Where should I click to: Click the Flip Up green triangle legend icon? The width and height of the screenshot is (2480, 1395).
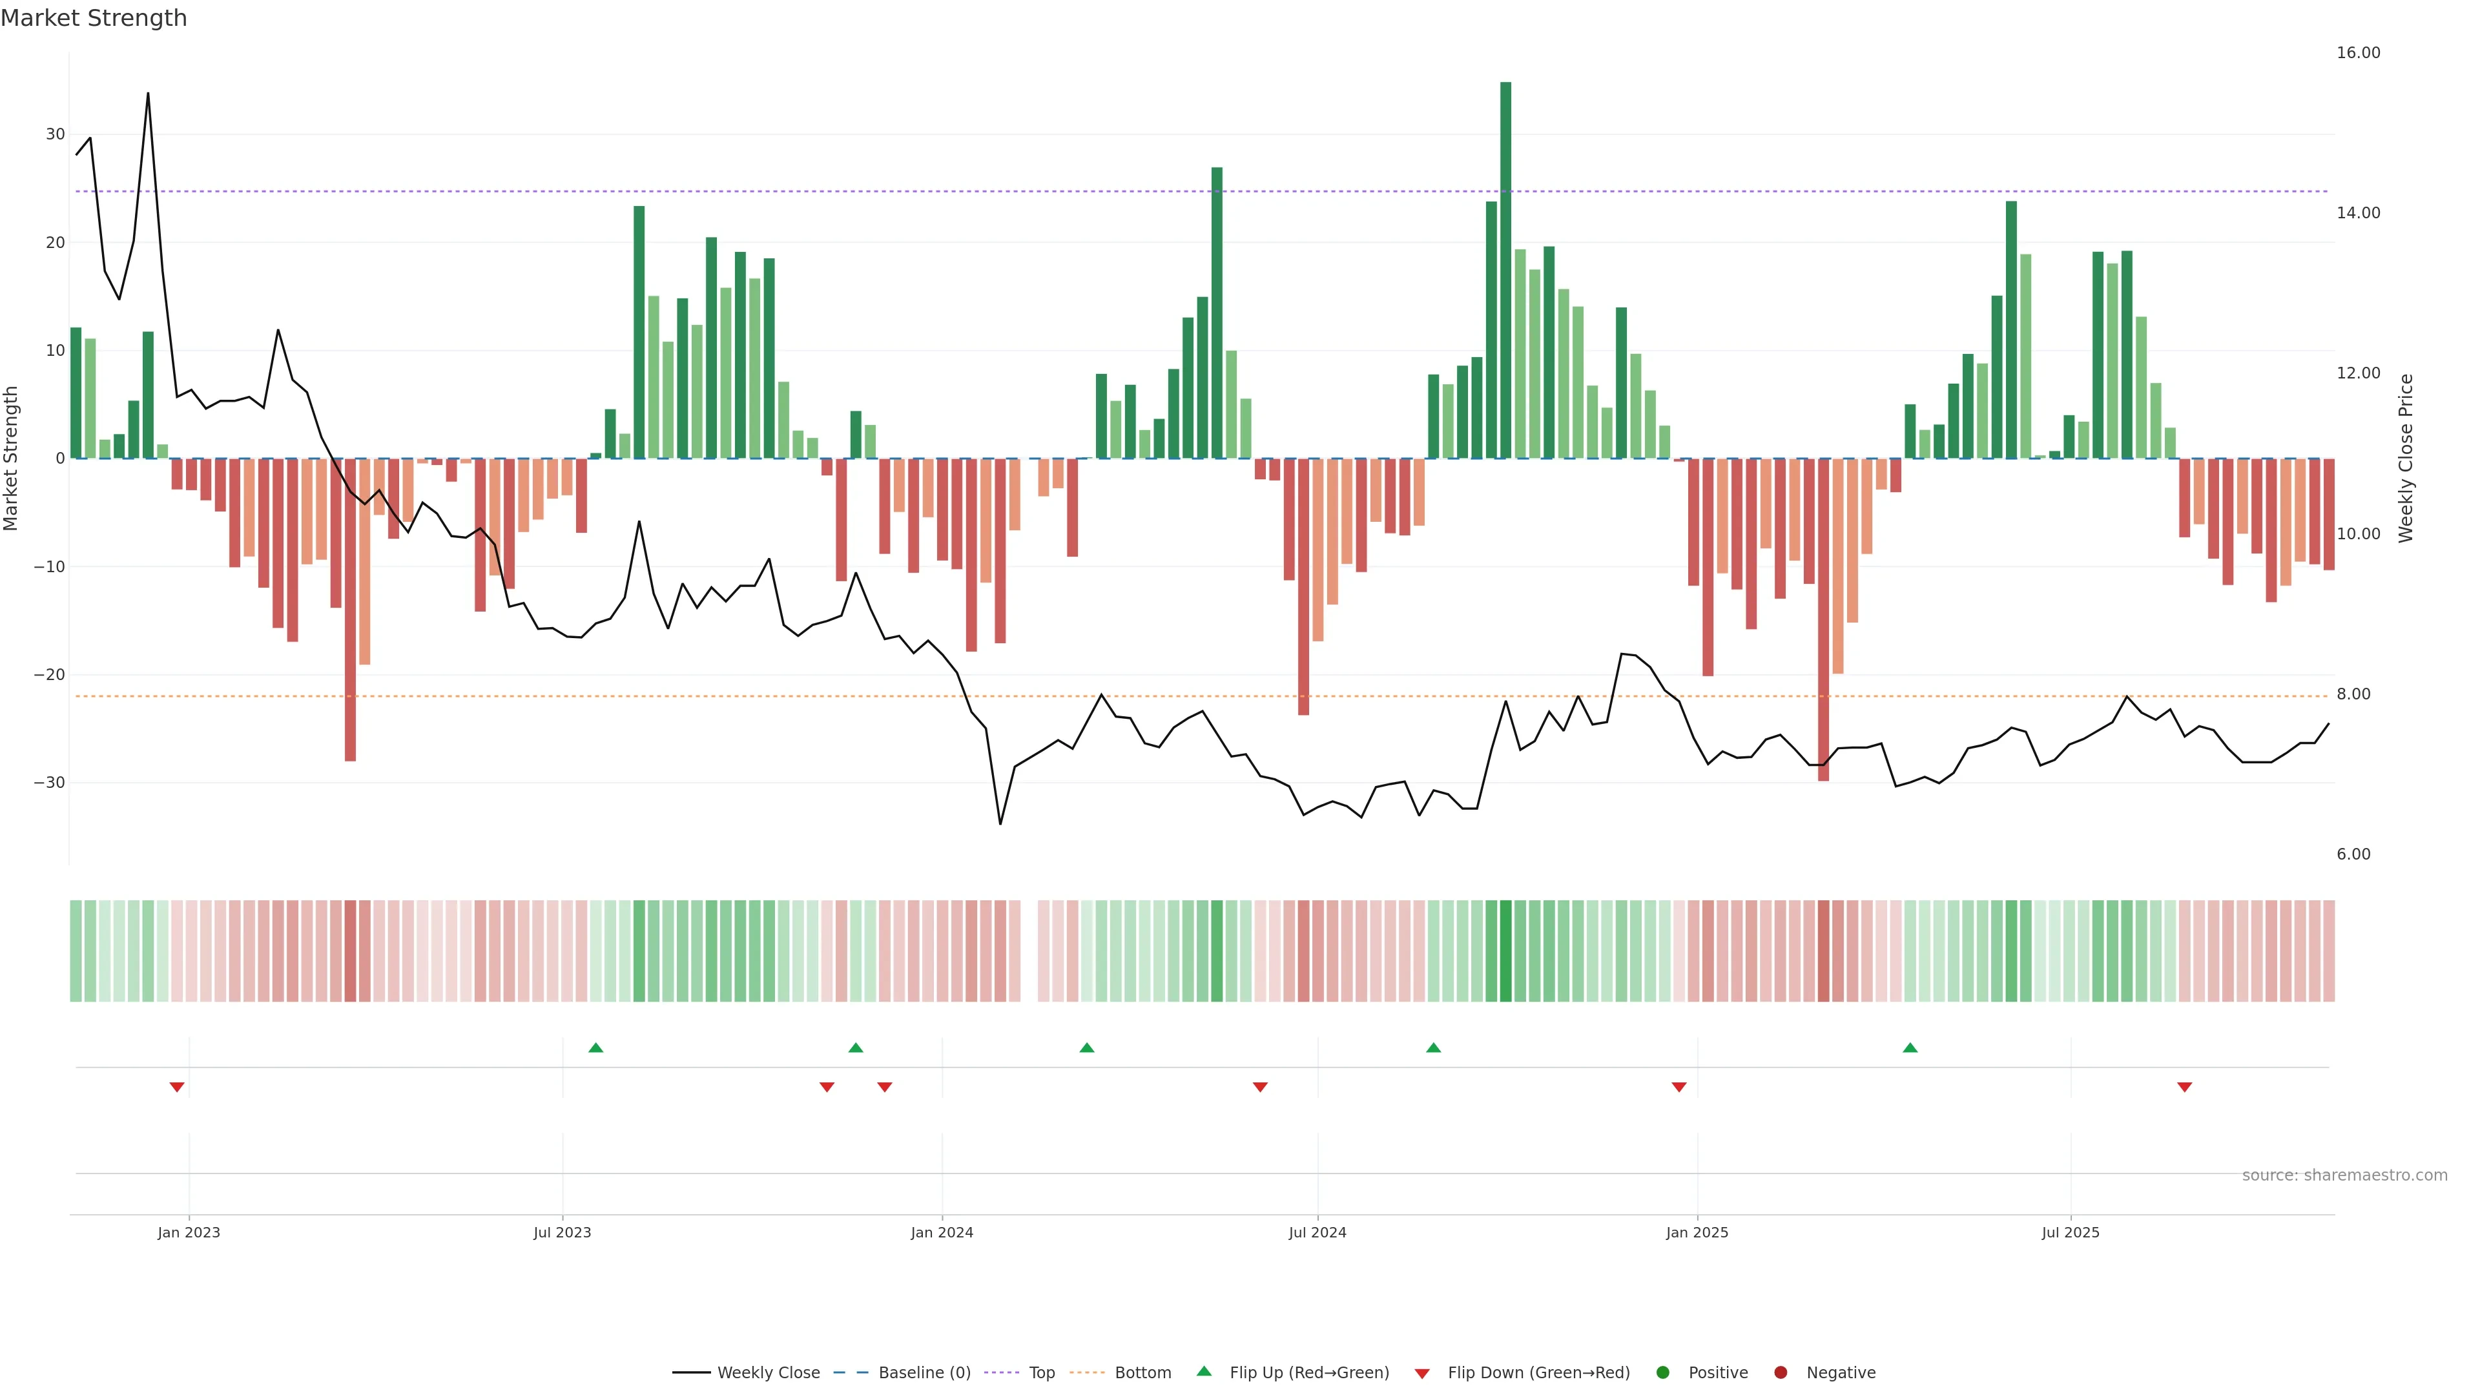[1203, 1372]
